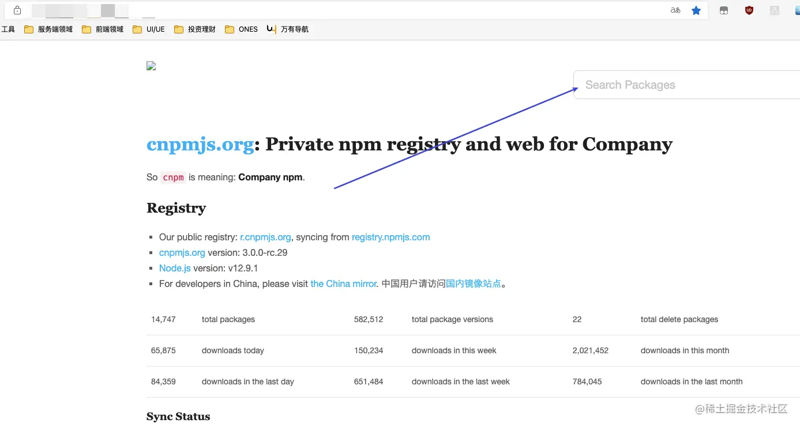Click the blue bookmark star icon

coord(696,10)
